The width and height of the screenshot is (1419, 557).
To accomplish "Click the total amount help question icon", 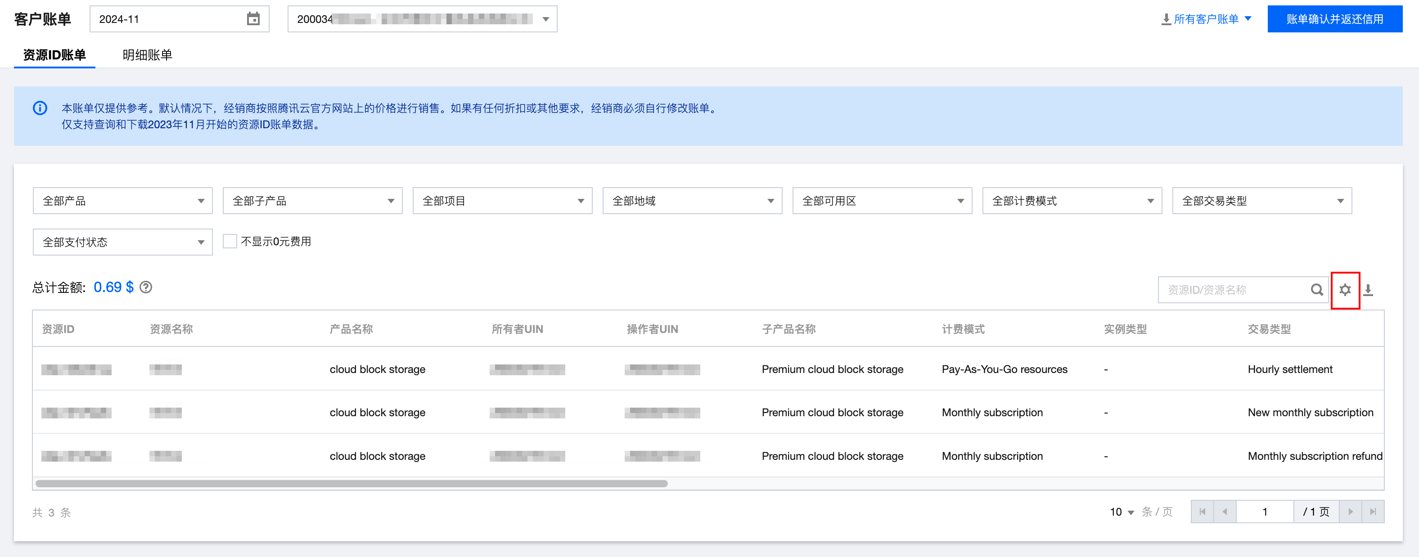I will point(146,287).
